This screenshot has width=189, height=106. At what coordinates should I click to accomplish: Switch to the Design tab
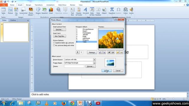point(28,5)
